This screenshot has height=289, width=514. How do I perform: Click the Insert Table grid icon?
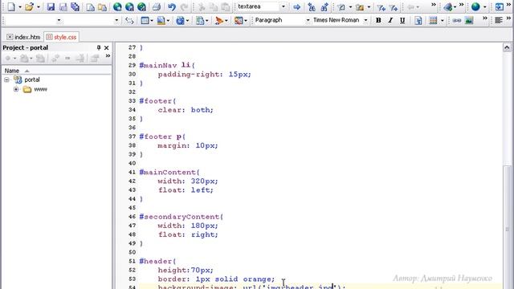coord(433,20)
